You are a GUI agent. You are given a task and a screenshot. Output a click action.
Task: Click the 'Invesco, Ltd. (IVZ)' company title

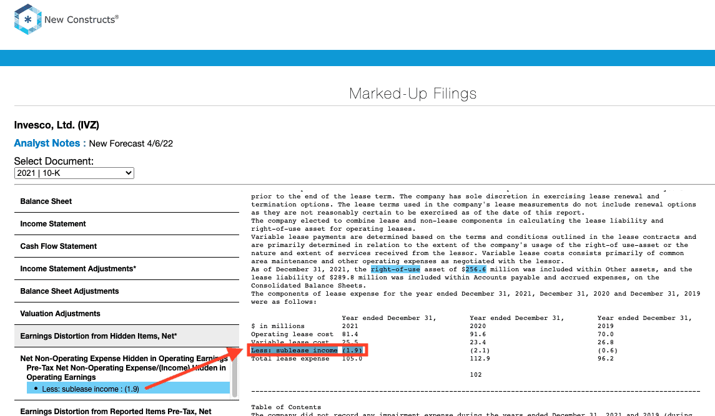click(57, 125)
